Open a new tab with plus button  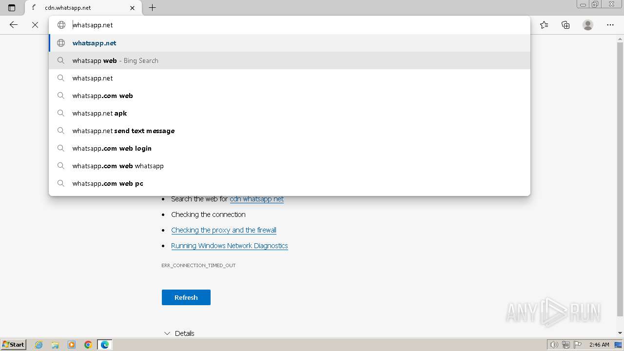(x=152, y=8)
